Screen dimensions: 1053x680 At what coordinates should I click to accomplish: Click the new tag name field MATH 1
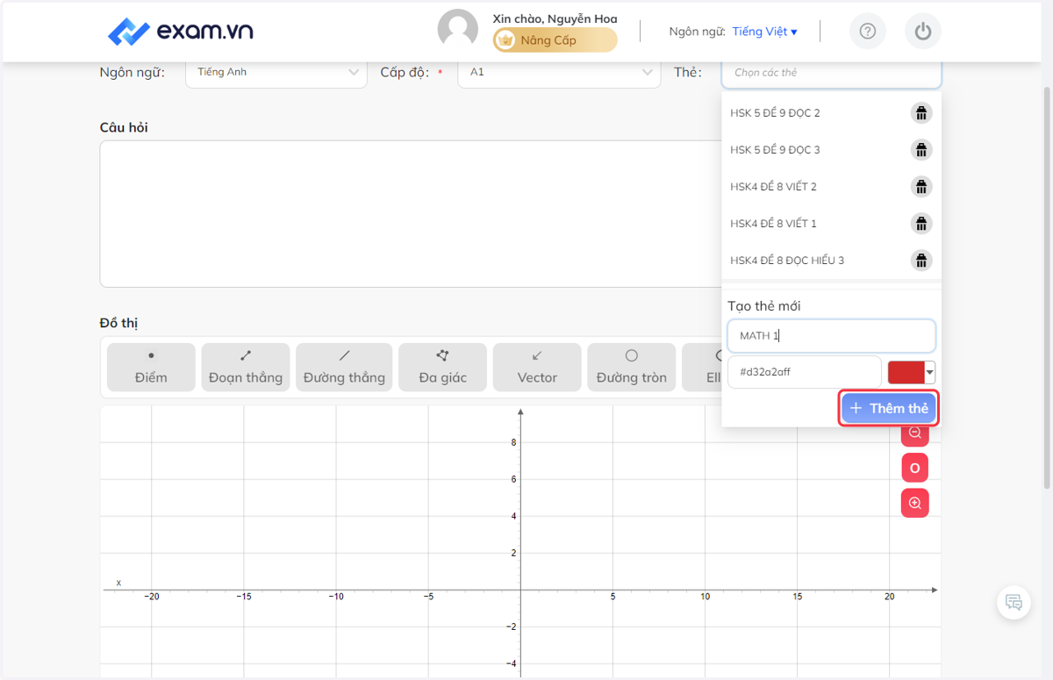[832, 335]
